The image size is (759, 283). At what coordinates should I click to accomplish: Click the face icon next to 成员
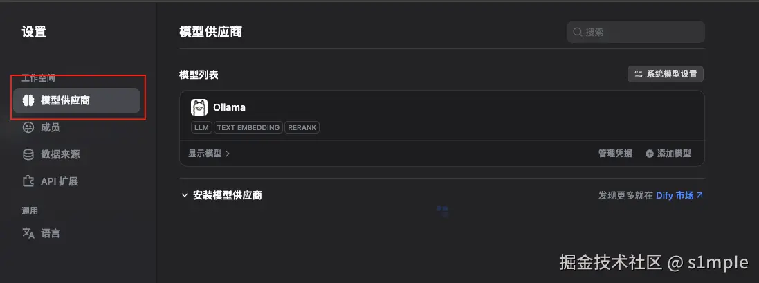pos(28,127)
